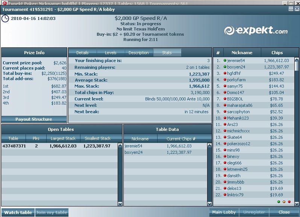Click the red status dot next to BIGSBOL
This screenshot has height=217, width=300.
point(225,99)
